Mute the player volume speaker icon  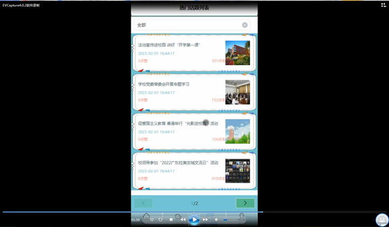pos(216,219)
